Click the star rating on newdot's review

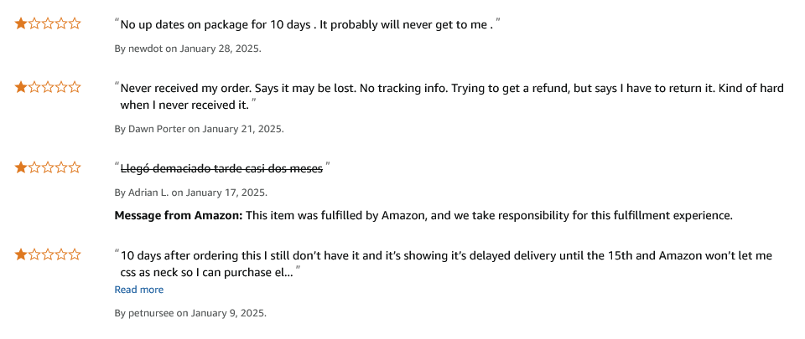click(48, 23)
